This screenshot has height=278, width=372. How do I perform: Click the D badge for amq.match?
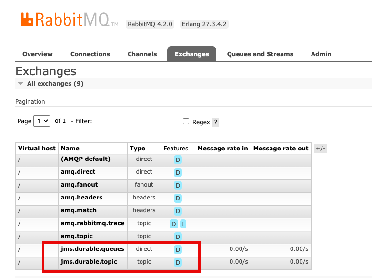(178, 211)
